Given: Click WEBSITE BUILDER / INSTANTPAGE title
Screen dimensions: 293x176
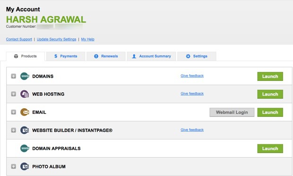Looking at the screenshot, I should pos(72,130).
